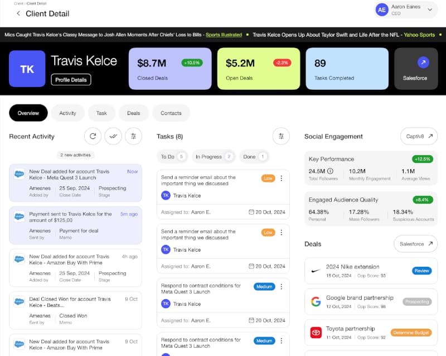Click the Nike logo icon
Viewport: 446px width, 356px height.
(316, 271)
